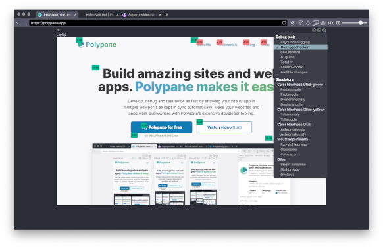Select the Tritanomaly simulator
Image resolution: width=383 pixels, height=248 pixels.
click(x=290, y=115)
